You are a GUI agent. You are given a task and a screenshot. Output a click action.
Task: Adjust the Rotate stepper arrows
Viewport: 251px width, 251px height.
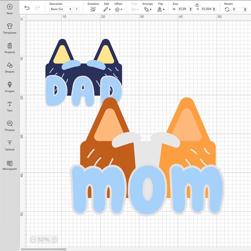click(x=245, y=9)
